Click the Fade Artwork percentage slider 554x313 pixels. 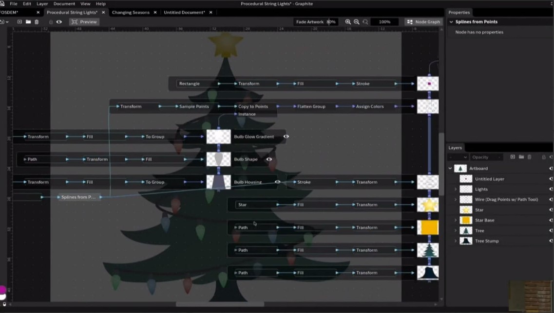coord(331,22)
